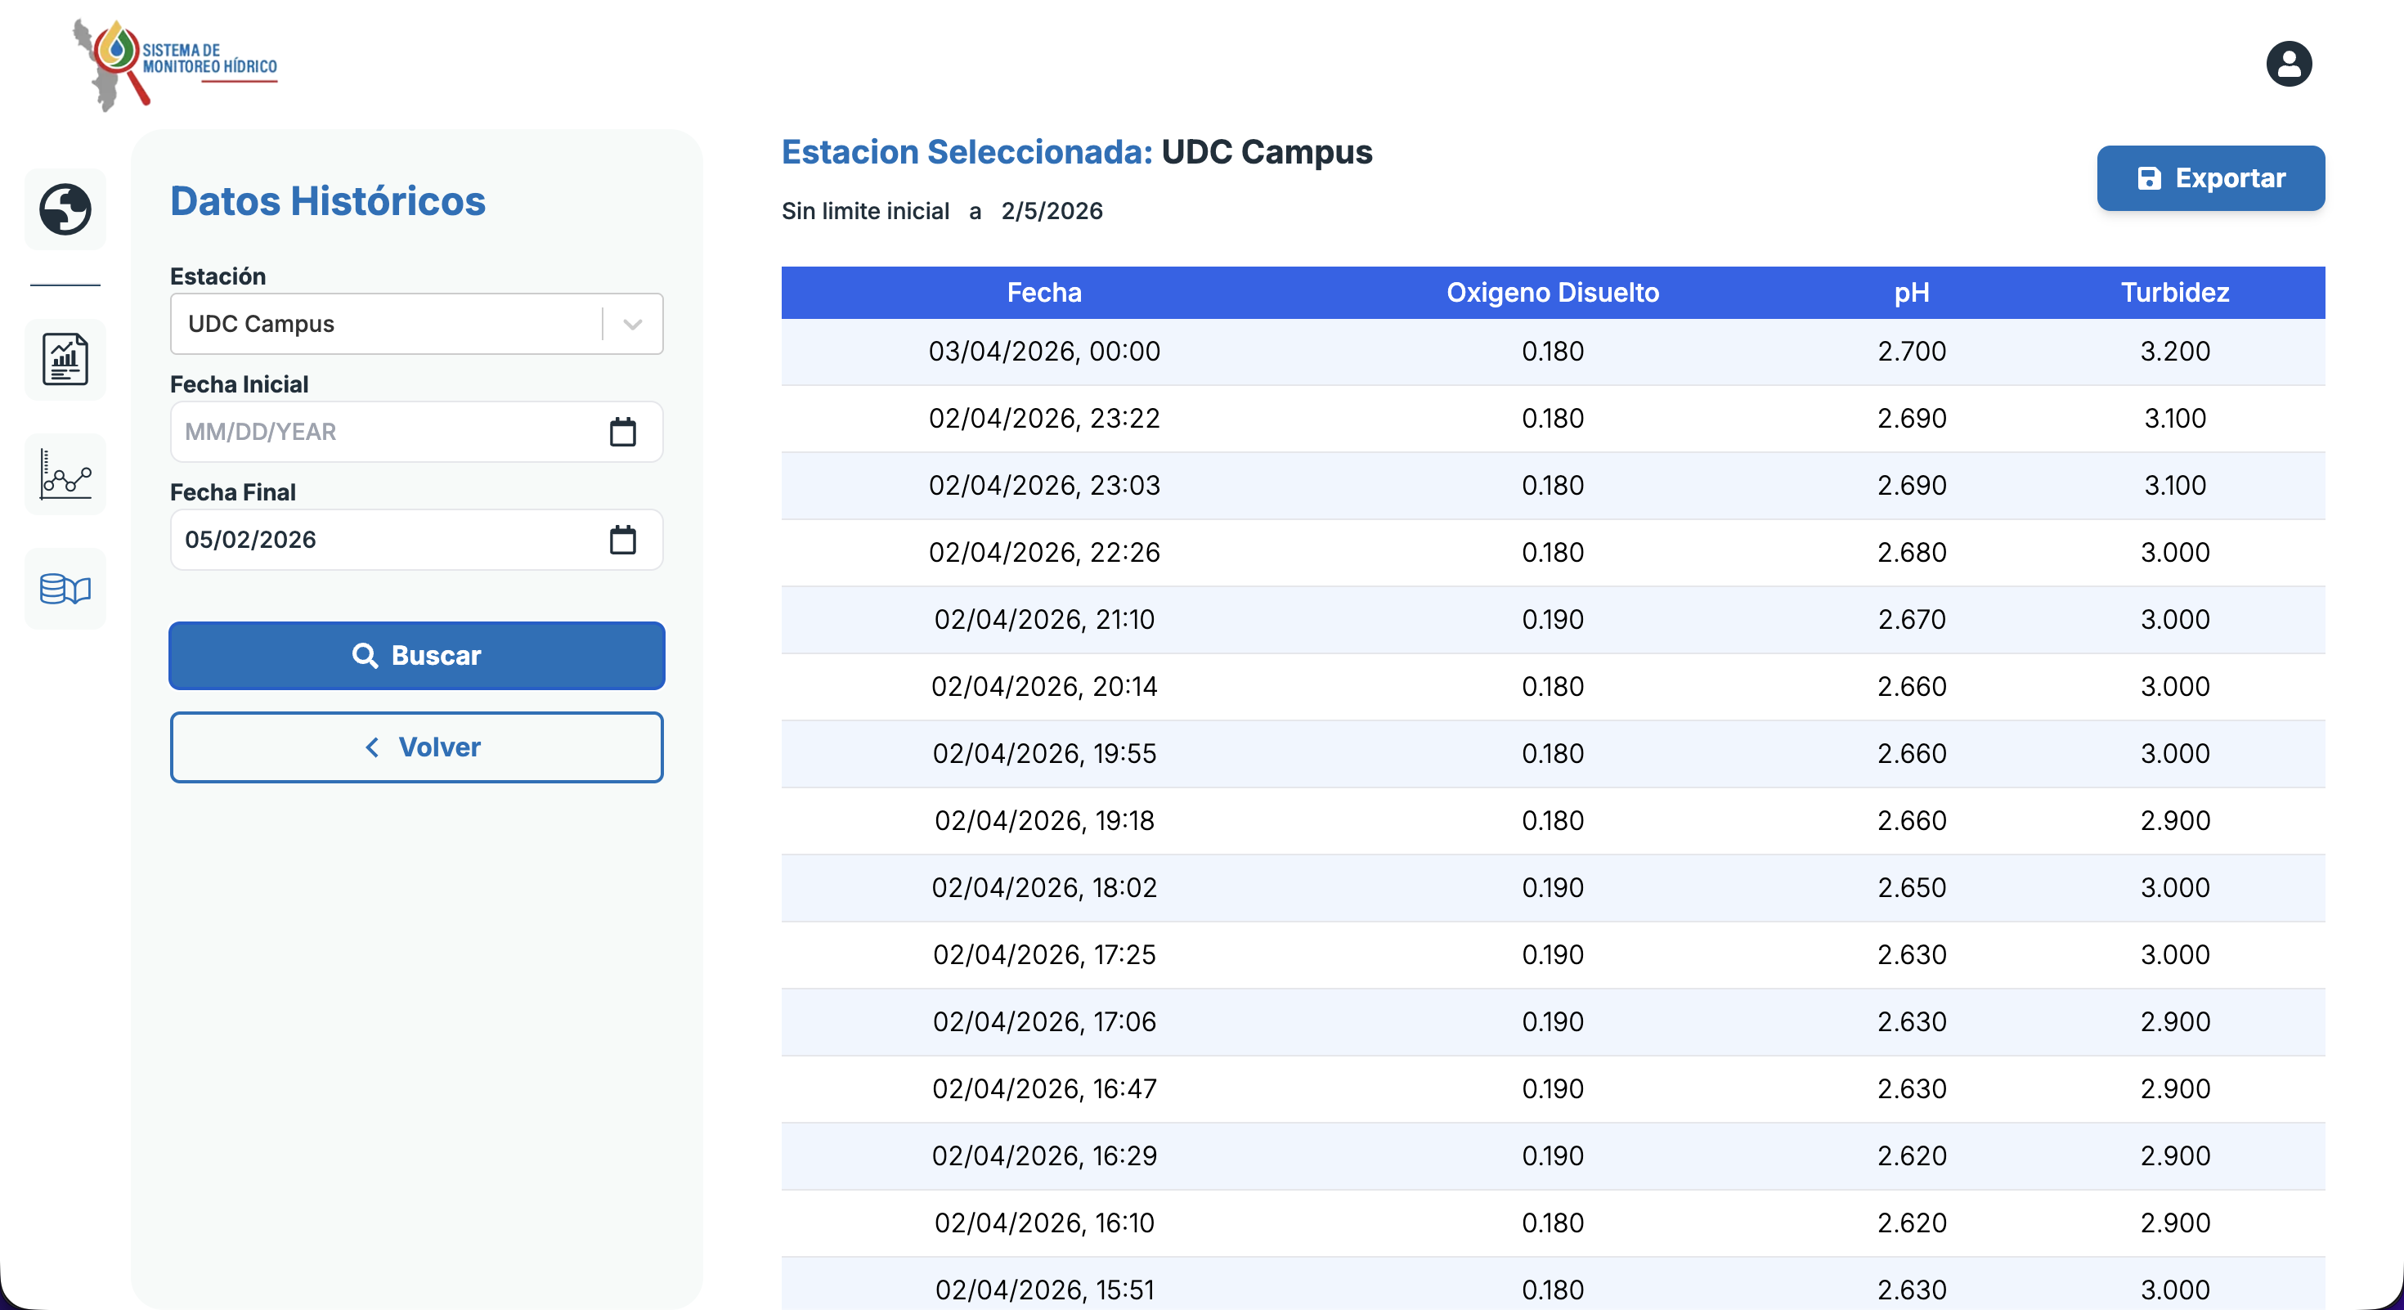
Task: Open the globe map view in sidebar
Action: 65,209
